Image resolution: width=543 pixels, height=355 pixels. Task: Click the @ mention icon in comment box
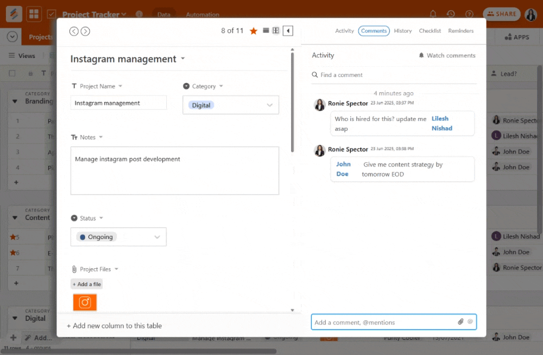[x=470, y=322]
